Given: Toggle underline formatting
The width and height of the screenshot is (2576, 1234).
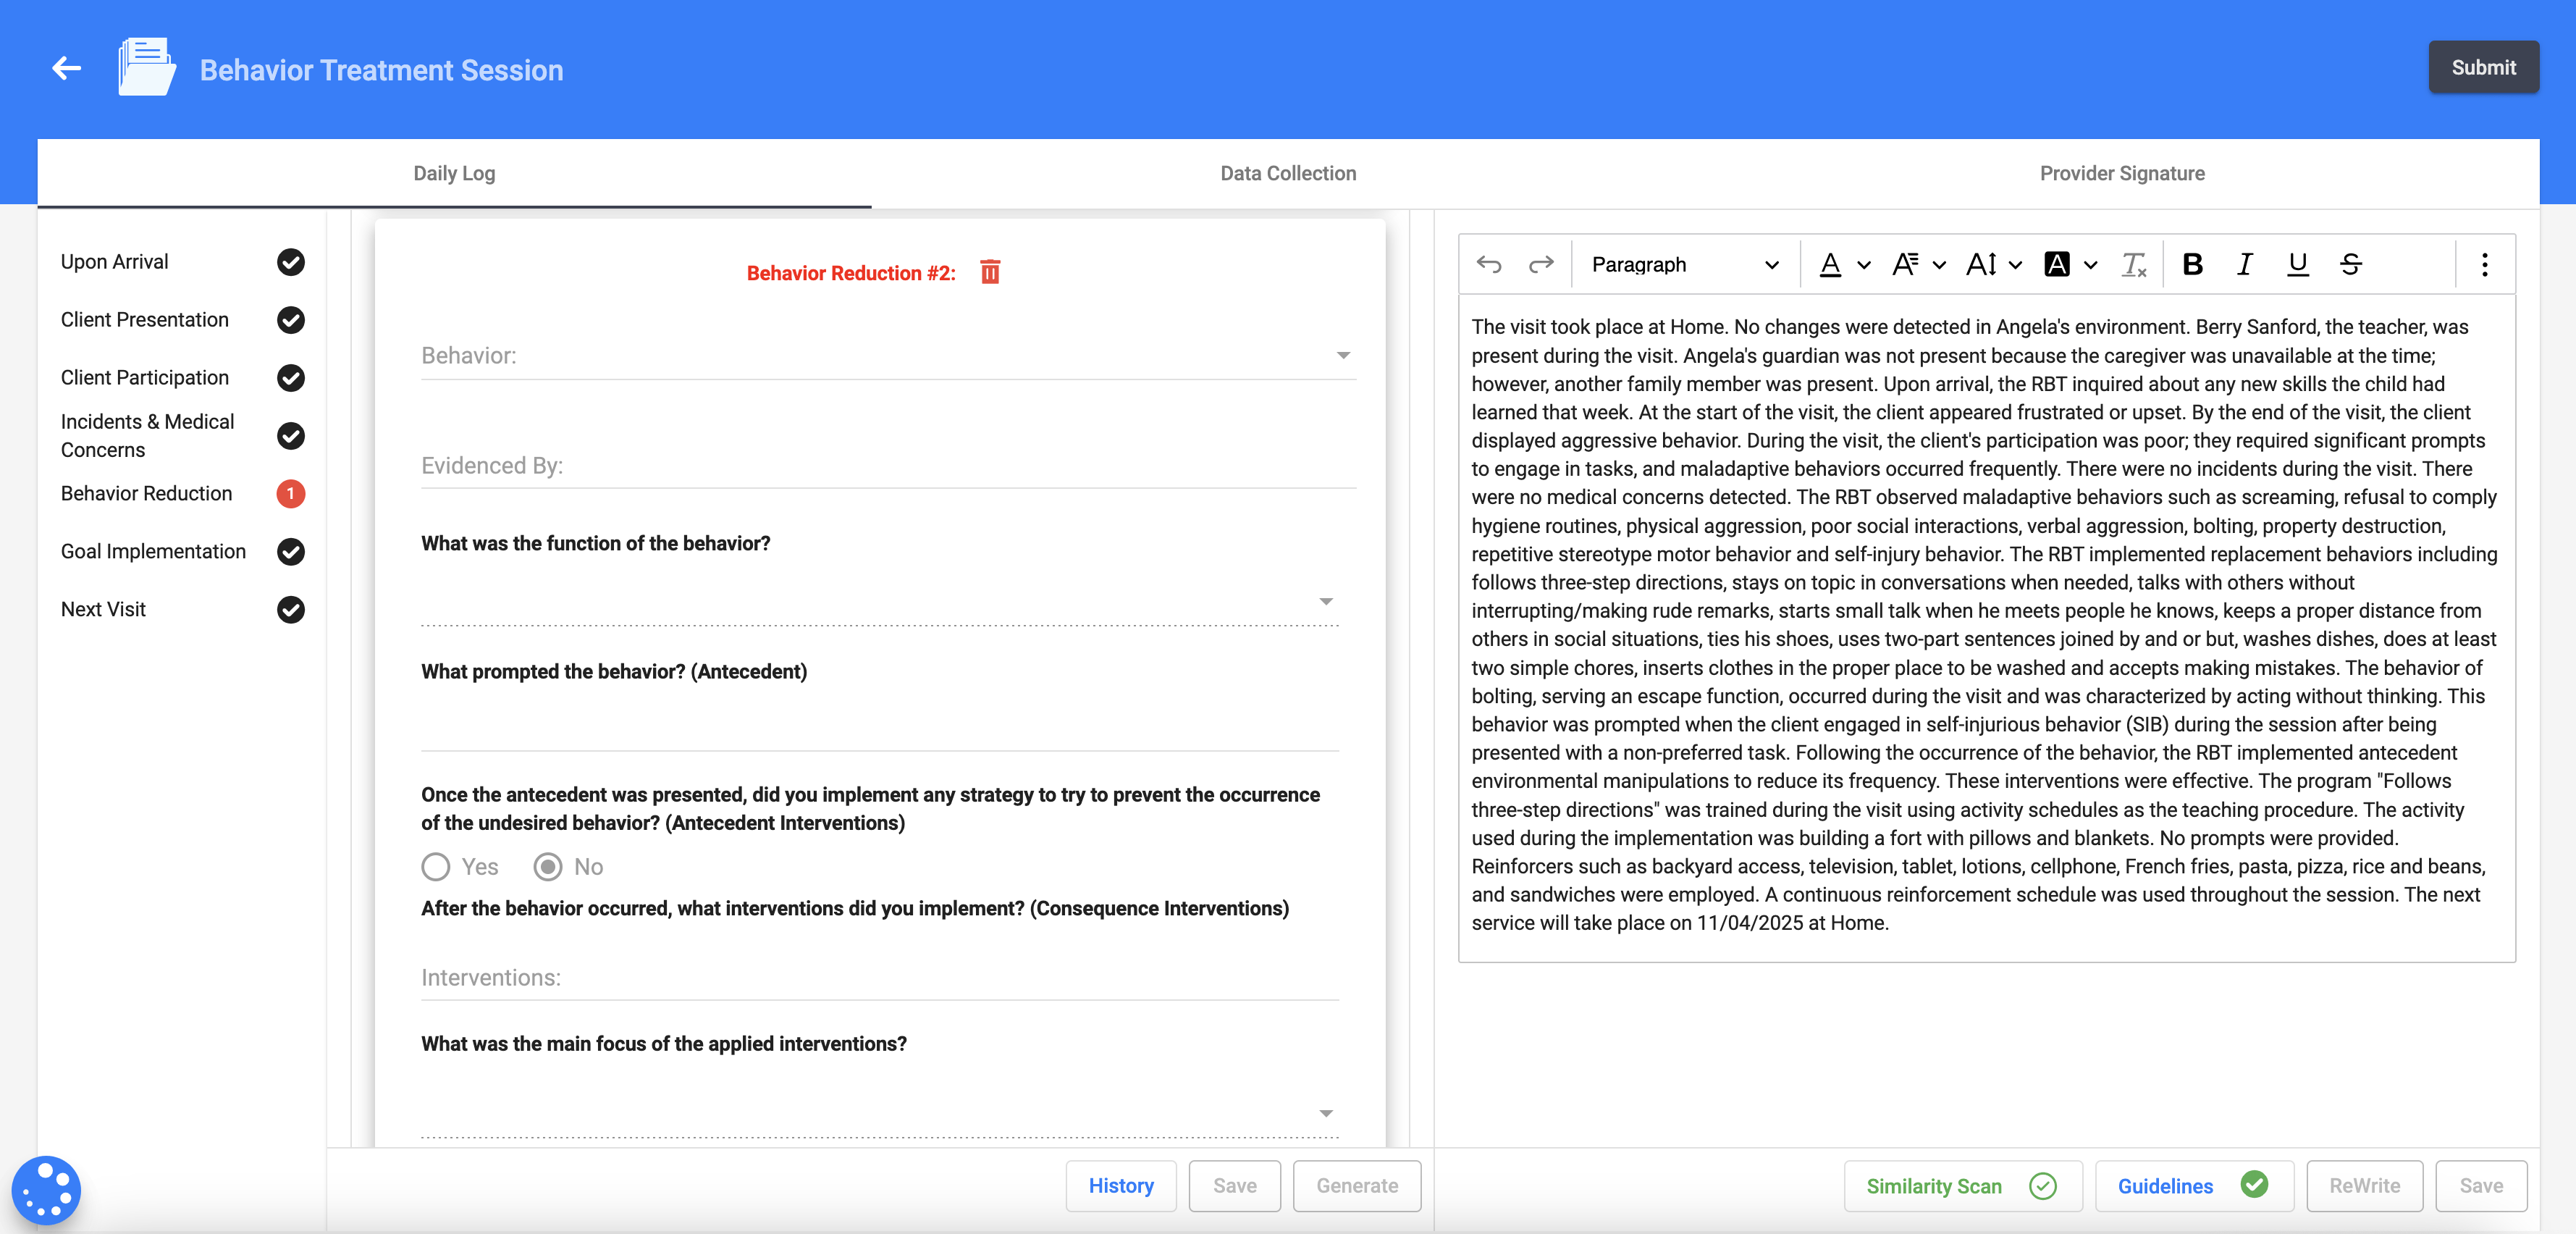Looking at the screenshot, I should click(x=2298, y=264).
